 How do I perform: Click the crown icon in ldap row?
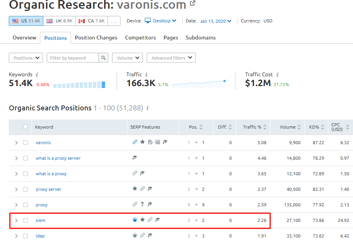[x=135, y=235]
